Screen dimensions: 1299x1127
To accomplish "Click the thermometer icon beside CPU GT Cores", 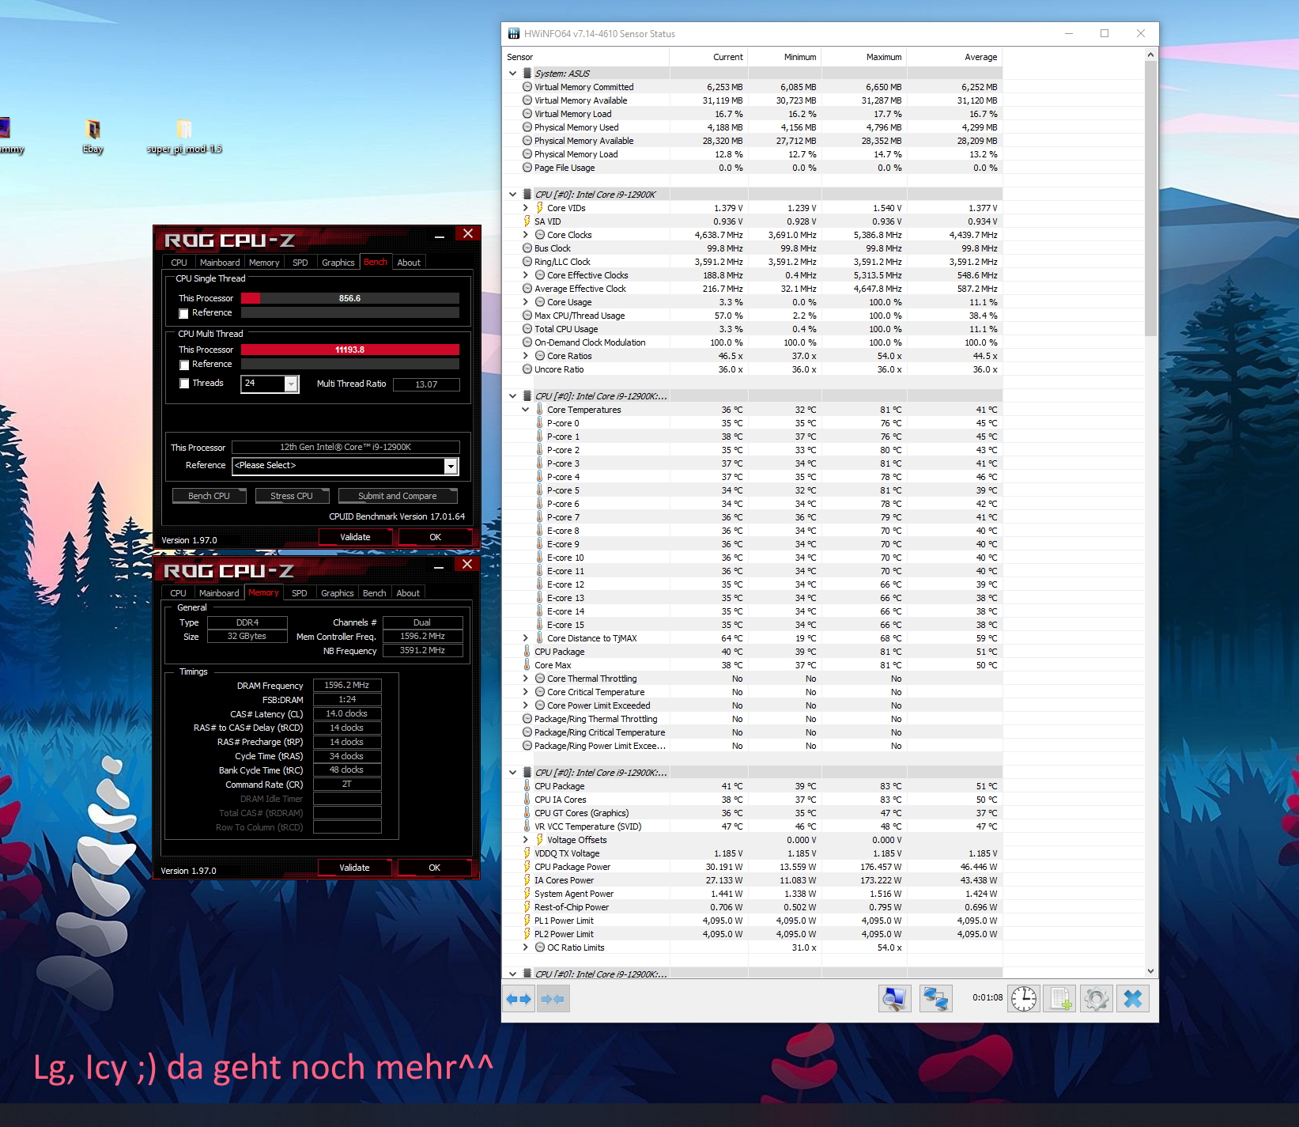I will coord(527,813).
